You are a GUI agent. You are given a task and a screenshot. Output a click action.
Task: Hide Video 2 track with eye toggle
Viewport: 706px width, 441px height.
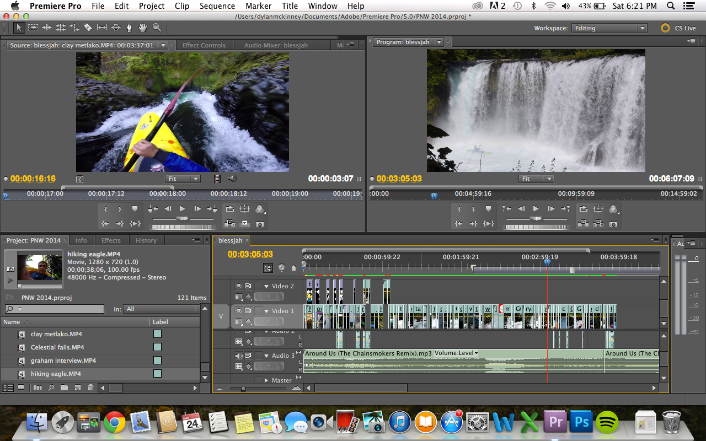coord(239,286)
